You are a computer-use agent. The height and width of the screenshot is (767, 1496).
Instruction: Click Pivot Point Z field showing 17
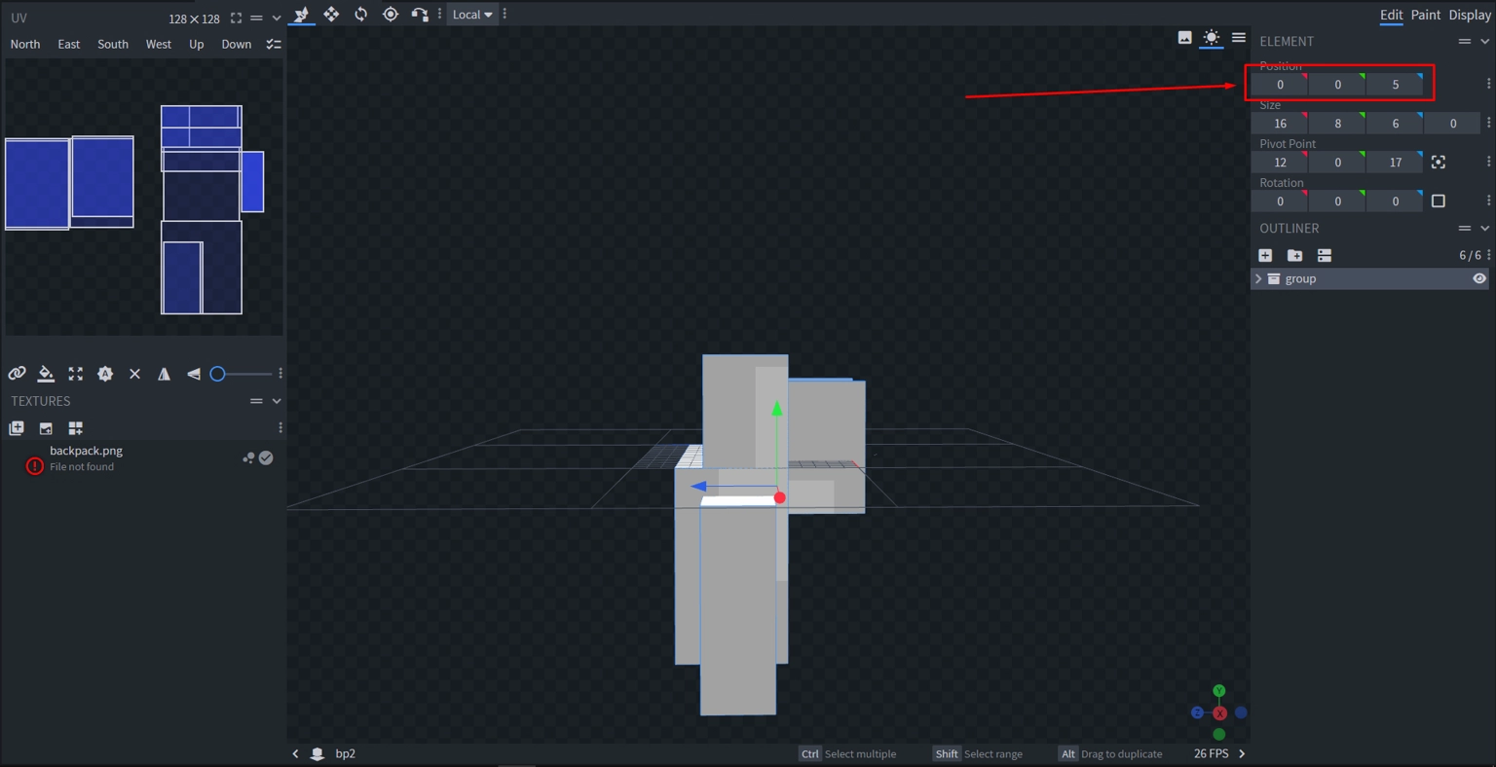point(1395,163)
